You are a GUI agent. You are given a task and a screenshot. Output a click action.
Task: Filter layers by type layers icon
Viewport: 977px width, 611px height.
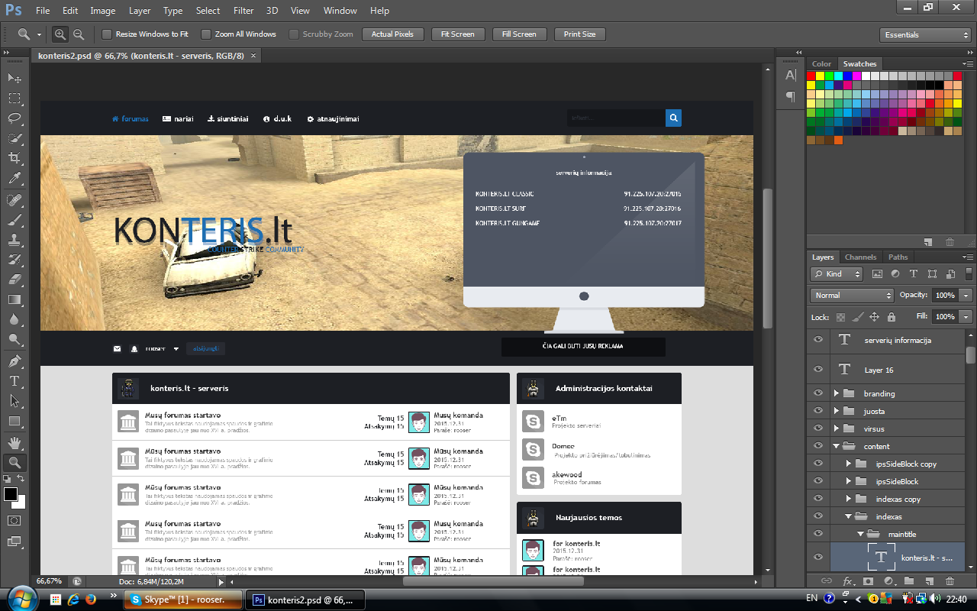(x=913, y=273)
